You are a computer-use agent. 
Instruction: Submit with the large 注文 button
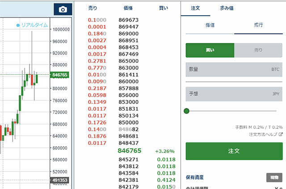tap(234, 151)
